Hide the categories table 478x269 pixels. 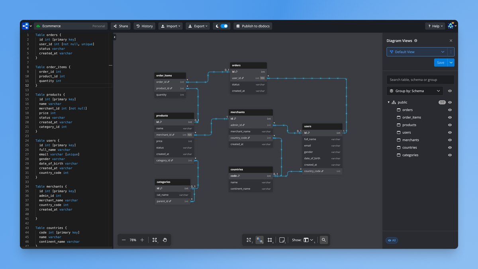pos(450,155)
